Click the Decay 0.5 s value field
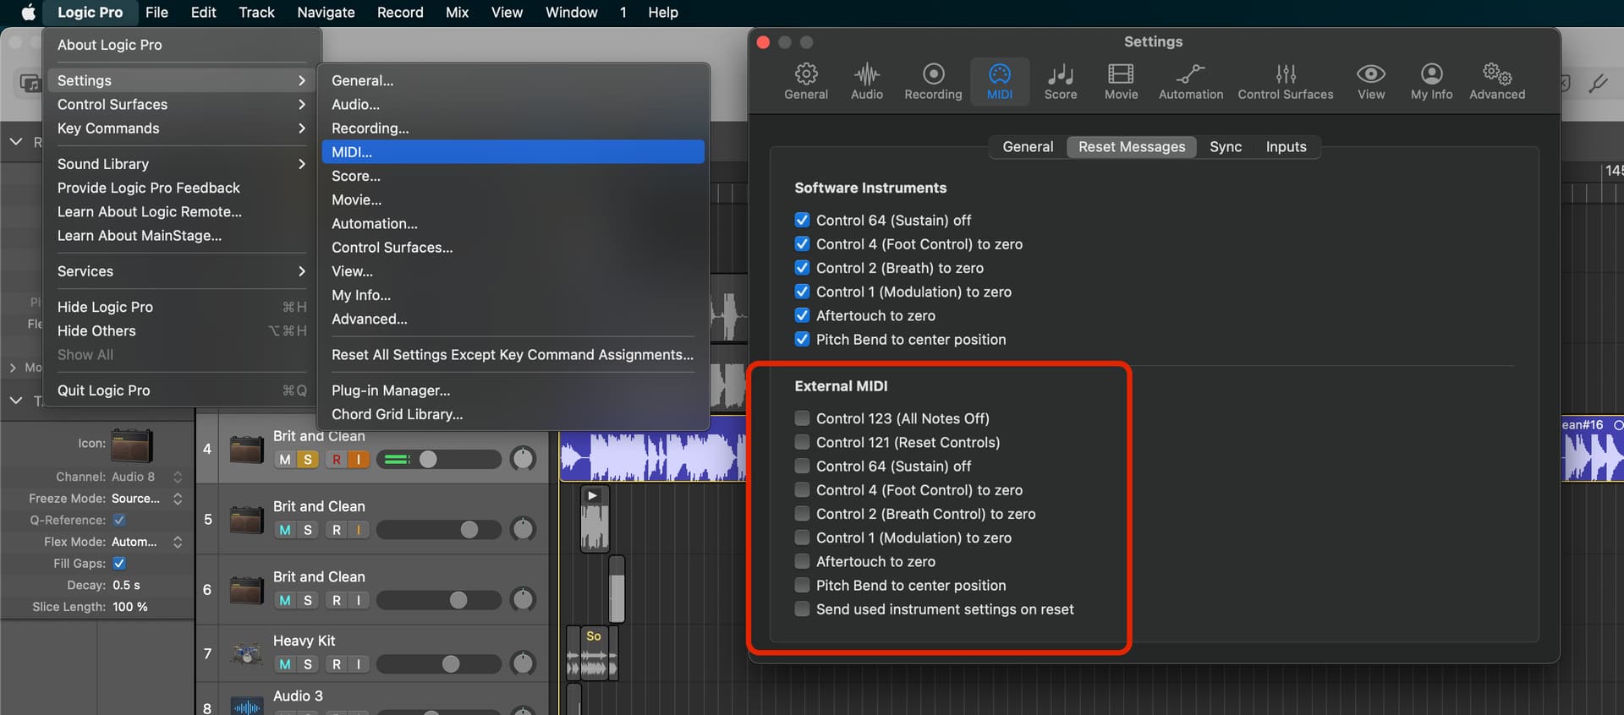This screenshot has width=1624, height=715. (127, 585)
